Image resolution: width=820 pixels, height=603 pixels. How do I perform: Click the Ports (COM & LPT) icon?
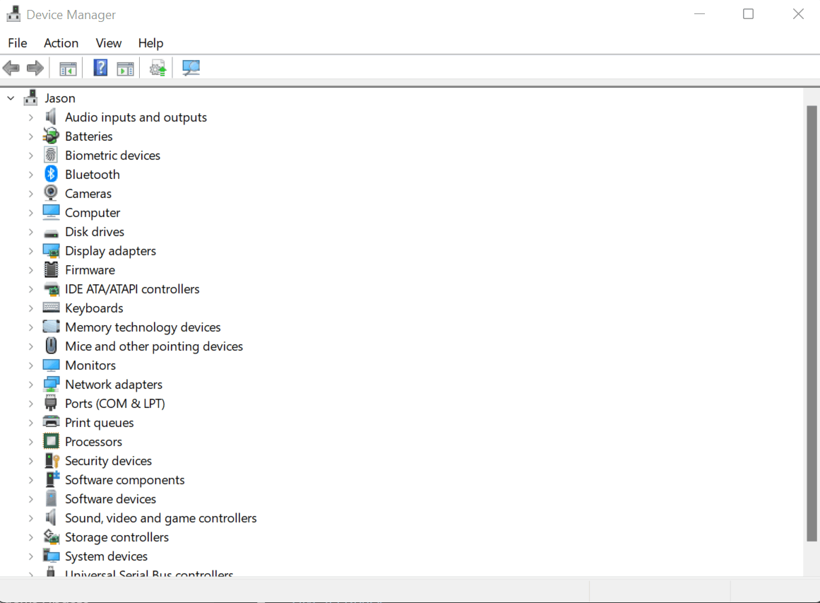[x=51, y=403]
